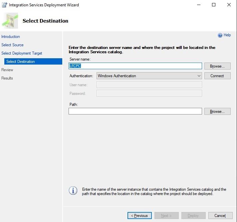Click into the Path input field
Viewport: 237px width, 222px height.
pyautogui.click(x=135, y=111)
